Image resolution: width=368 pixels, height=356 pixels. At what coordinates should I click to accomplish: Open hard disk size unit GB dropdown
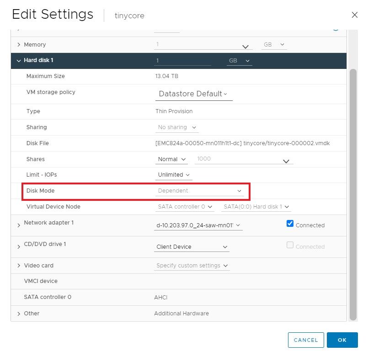pos(239,61)
